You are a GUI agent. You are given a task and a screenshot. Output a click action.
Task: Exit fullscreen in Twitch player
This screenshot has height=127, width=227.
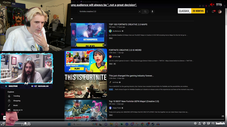tap(213, 123)
